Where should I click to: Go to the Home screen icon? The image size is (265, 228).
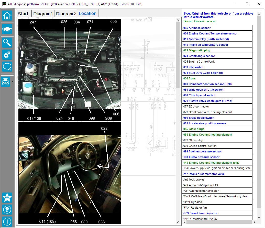7,16
